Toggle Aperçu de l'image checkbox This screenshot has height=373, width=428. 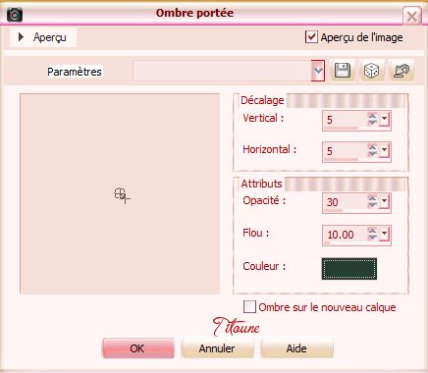click(x=311, y=37)
